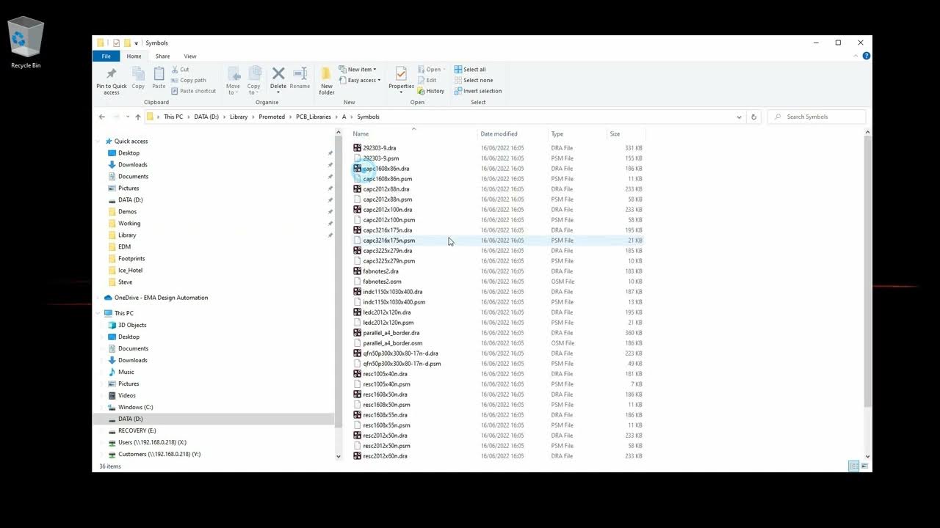
Task: Collapse the This PC tree node
Action: coord(99,313)
